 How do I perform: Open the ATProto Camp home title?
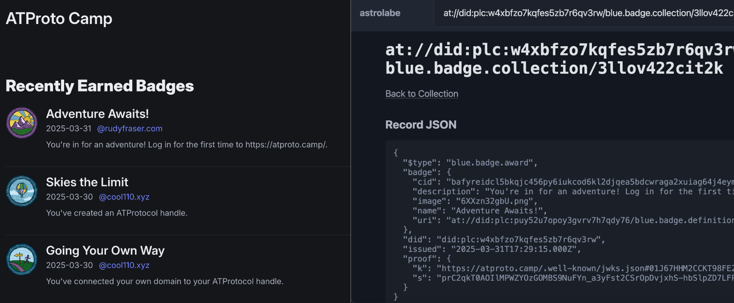(59, 19)
